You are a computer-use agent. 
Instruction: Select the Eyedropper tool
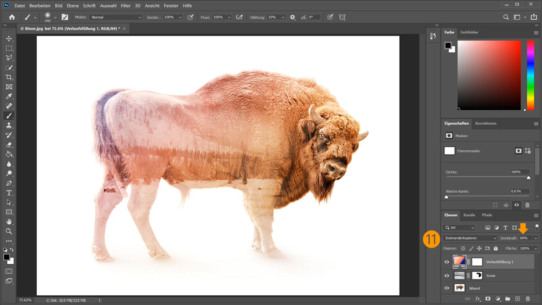point(9,97)
